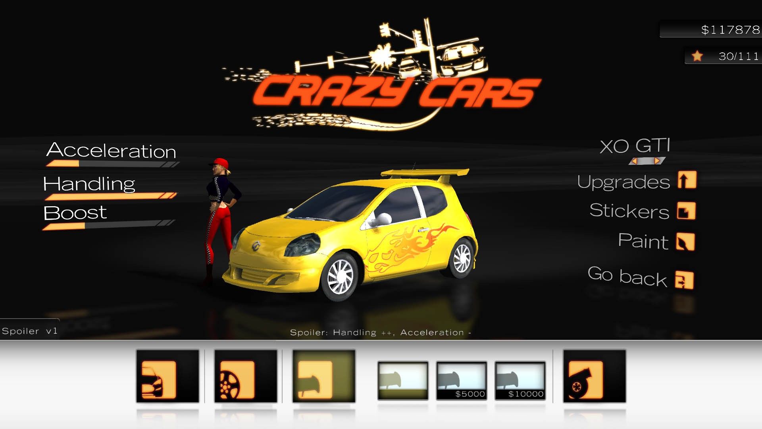Open the Upgrades menu entry

tap(623, 182)
